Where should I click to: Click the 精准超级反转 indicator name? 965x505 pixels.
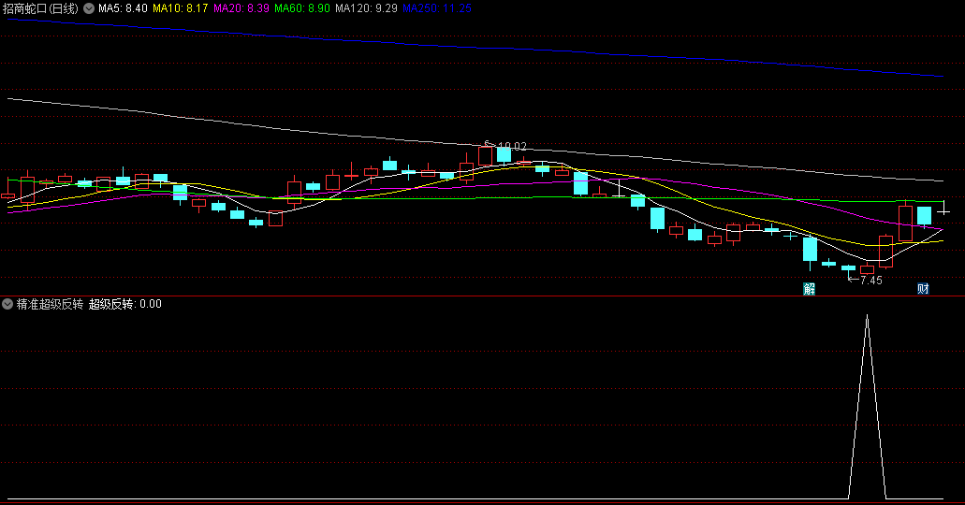[x=50, y=304]
